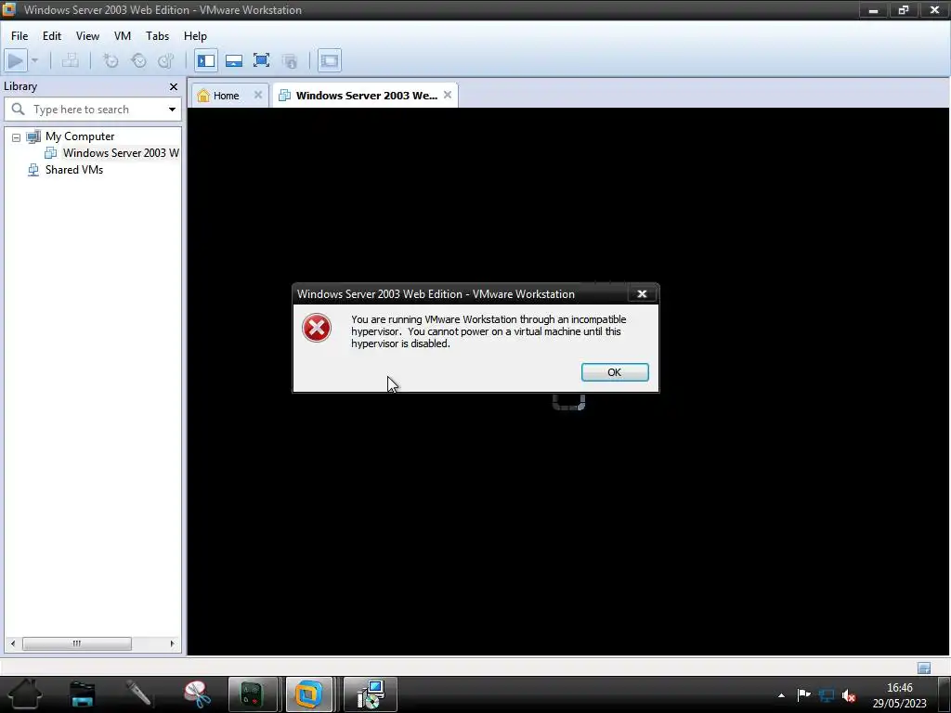Click OK in the hypervisor error dialog
This screenshot has height=713, width=951.
point(615,372)
